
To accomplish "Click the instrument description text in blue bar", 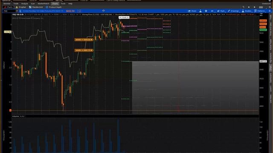I will click(x=43, y=11).
